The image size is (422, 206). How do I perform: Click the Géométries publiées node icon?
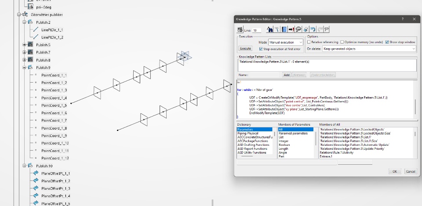25,14
